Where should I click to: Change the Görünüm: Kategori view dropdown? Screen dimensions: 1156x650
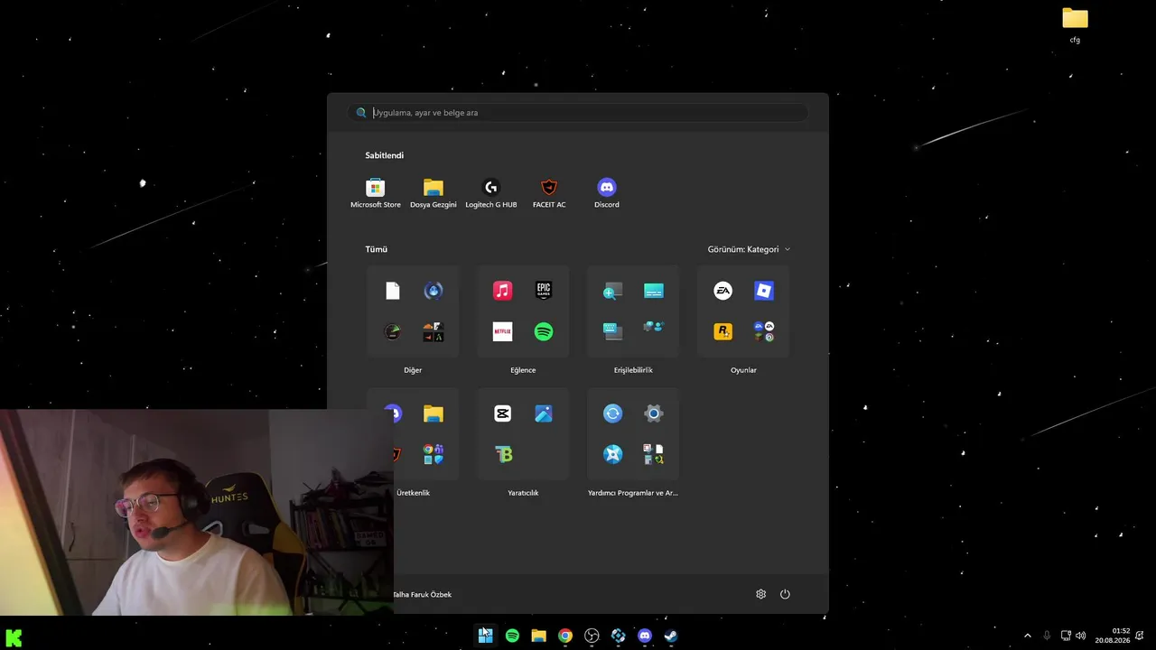click(x=749, y=249)
